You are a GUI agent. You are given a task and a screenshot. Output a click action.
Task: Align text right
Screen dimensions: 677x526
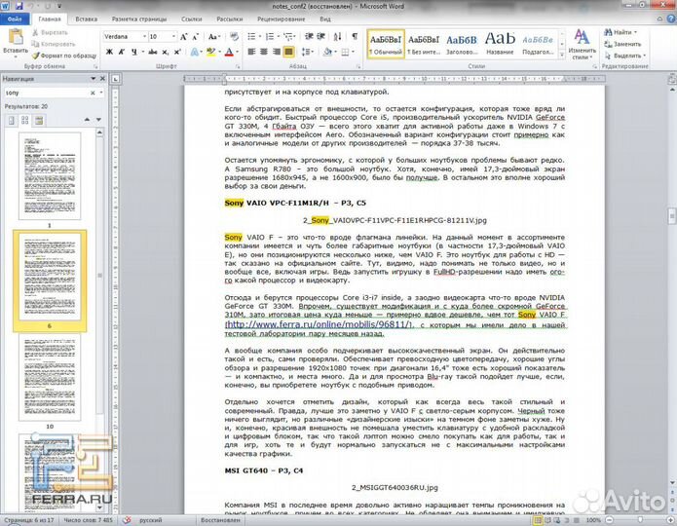[x=277, y=53]
